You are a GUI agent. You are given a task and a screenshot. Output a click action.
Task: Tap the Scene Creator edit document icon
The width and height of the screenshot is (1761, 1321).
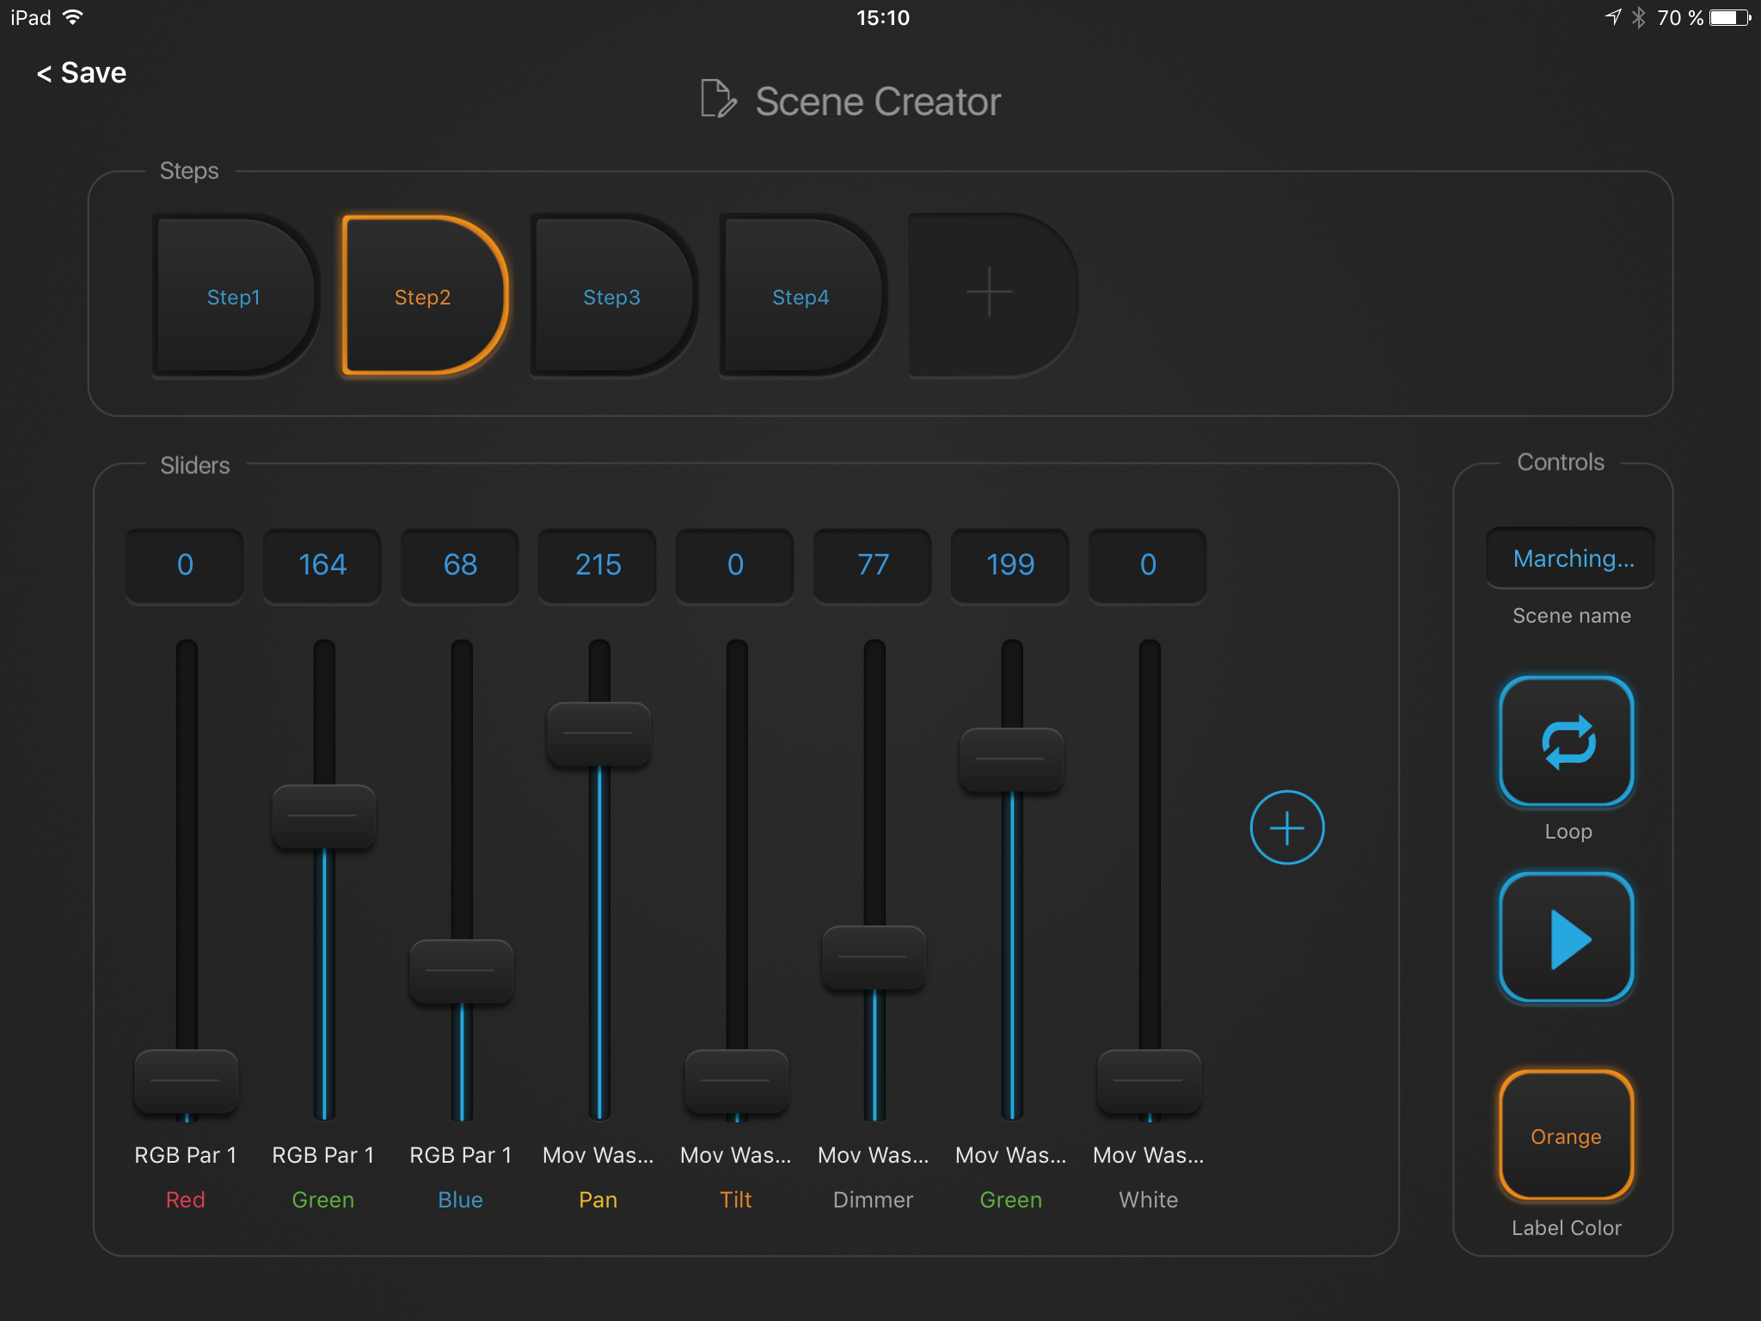[717, 100]
